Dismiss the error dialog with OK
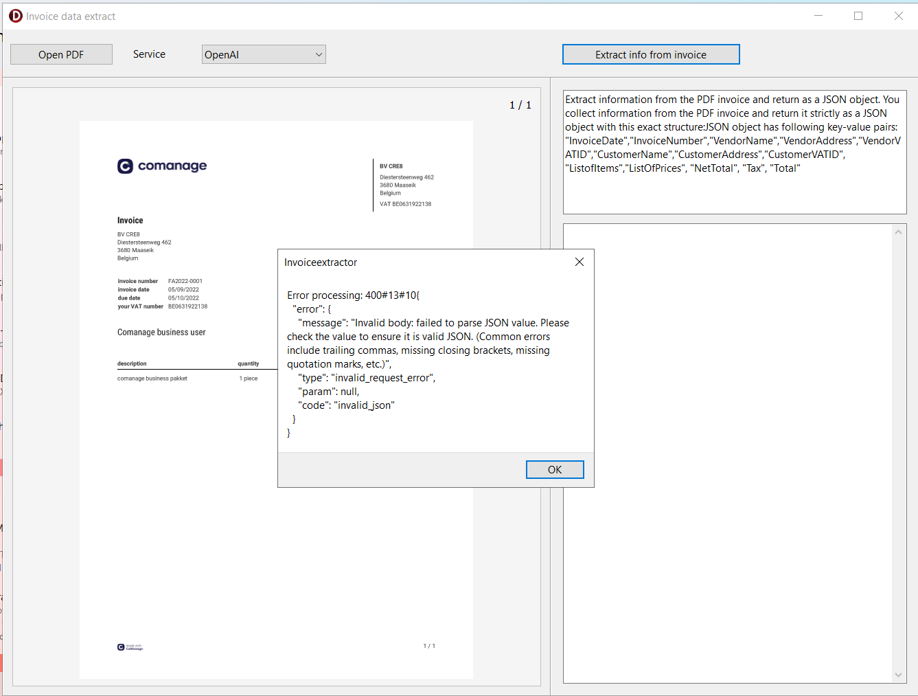This screenshot has width=918, height=696. (554, 469)
